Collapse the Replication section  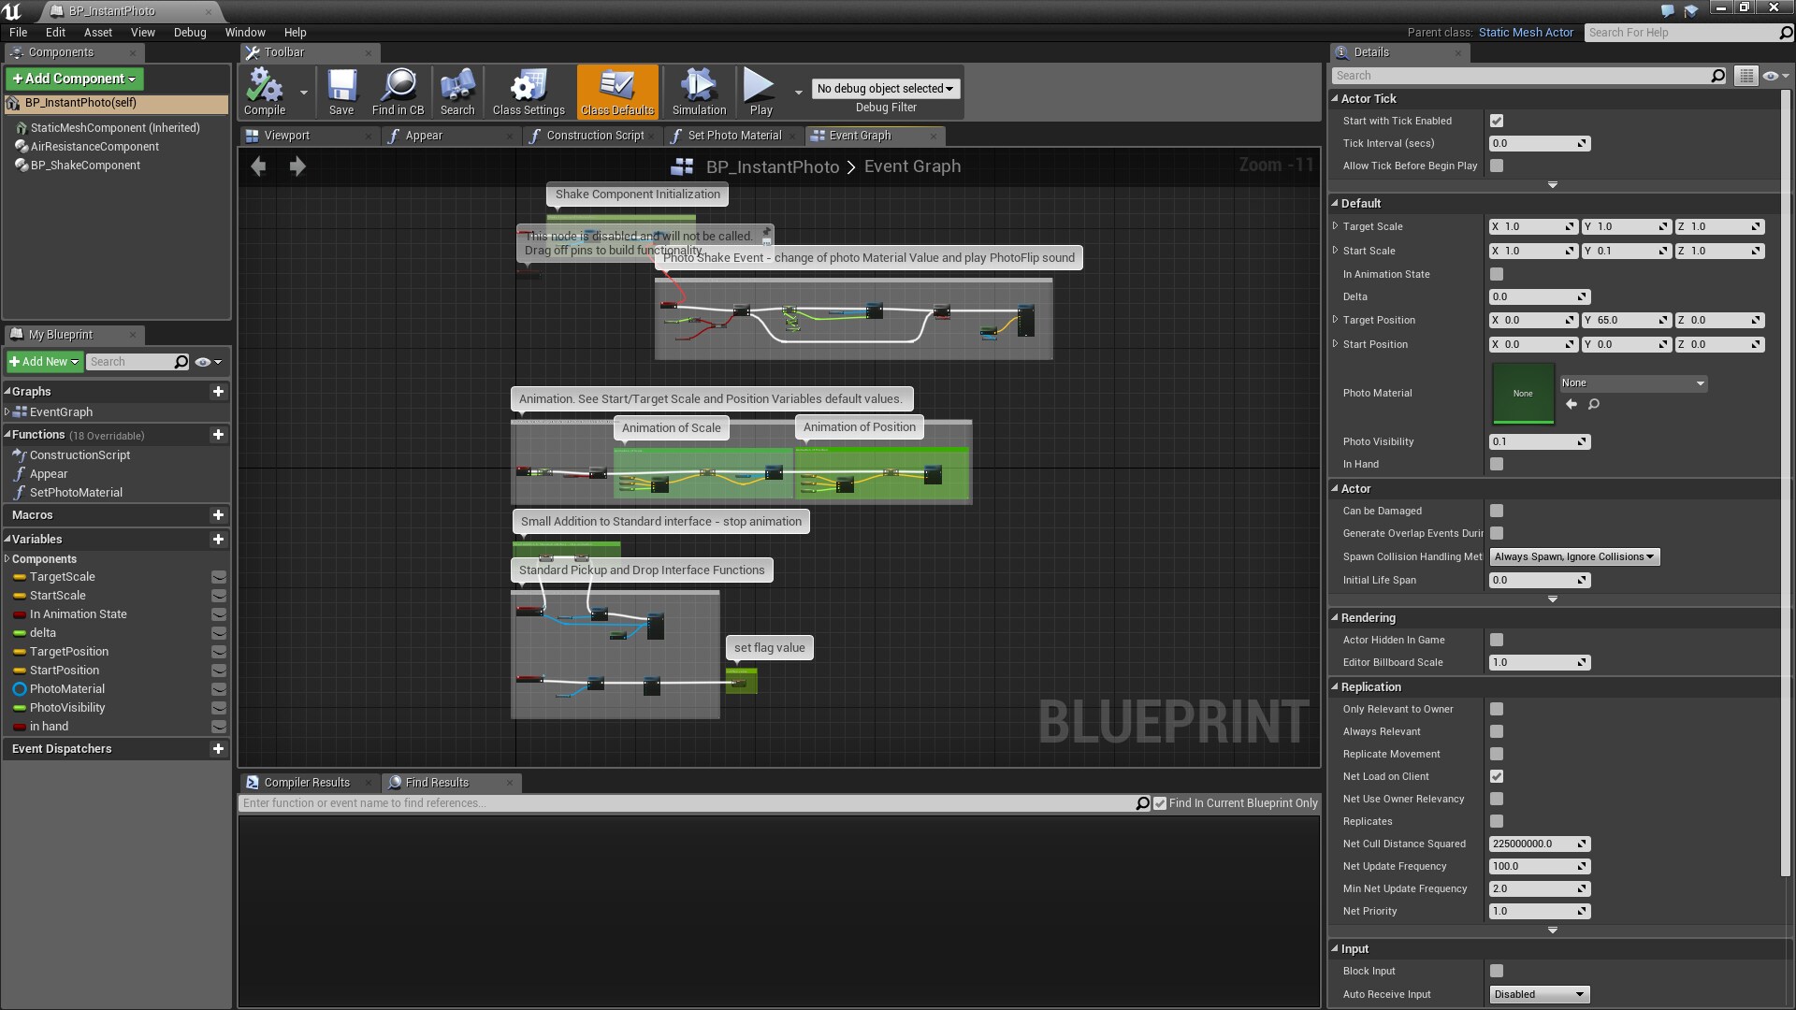(1335, 686)
